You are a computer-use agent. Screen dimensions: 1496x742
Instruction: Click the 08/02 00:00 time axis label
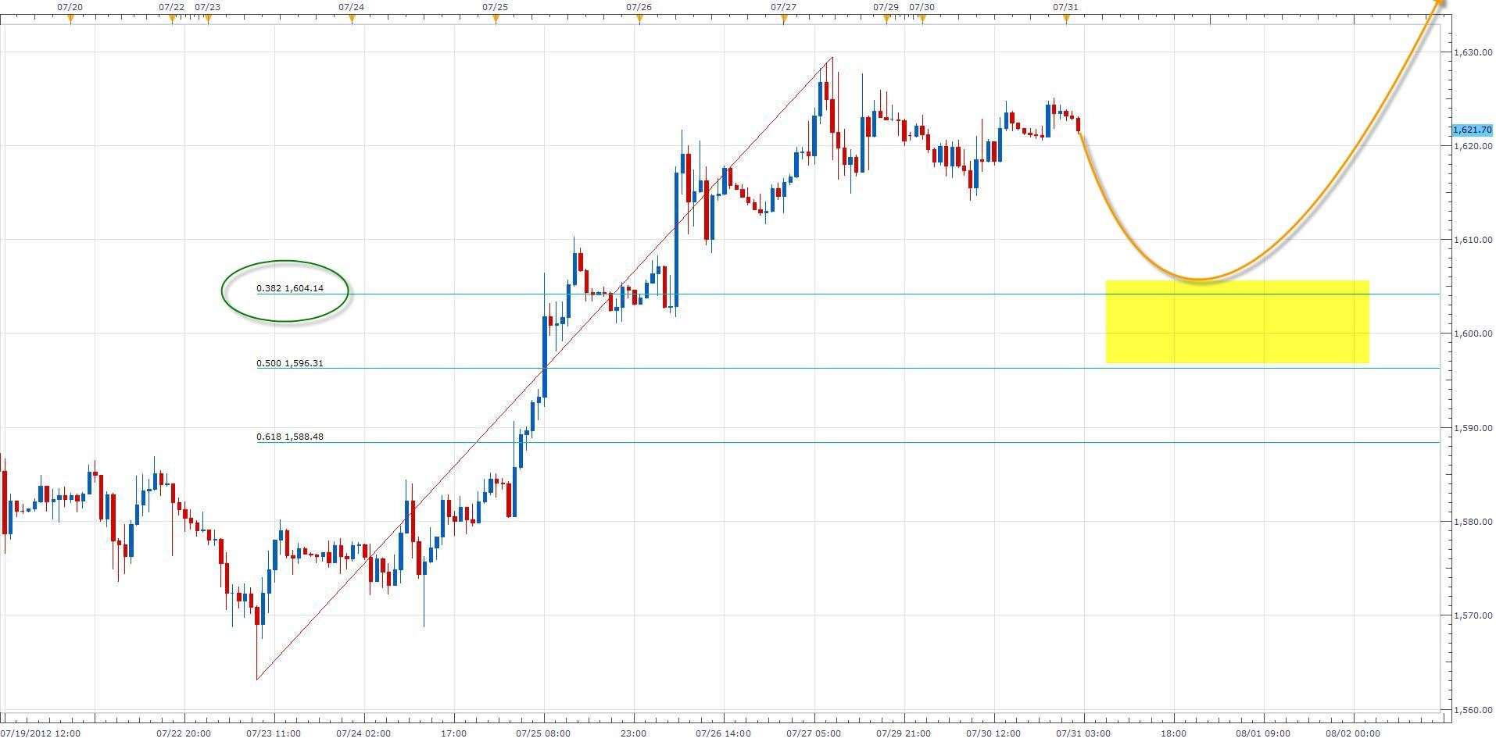1353,733
